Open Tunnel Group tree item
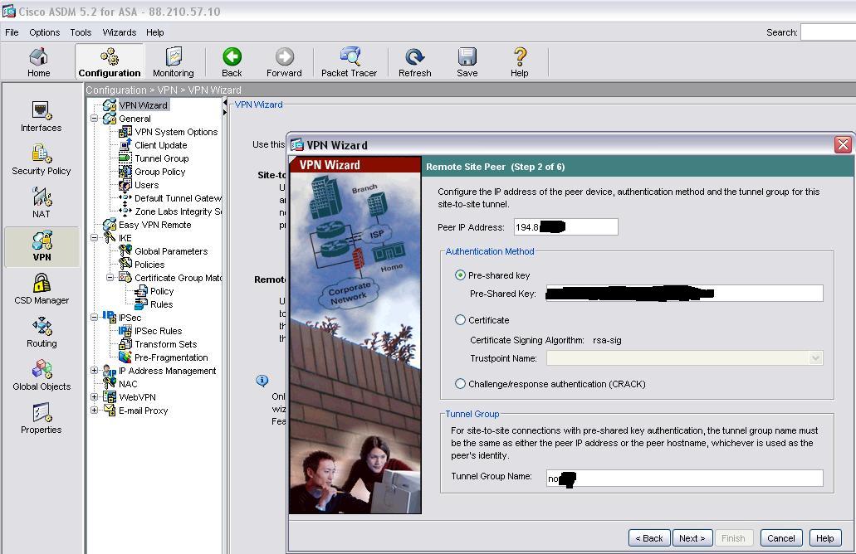The width and height of the screenshot is (856, 554). point(162,158)
